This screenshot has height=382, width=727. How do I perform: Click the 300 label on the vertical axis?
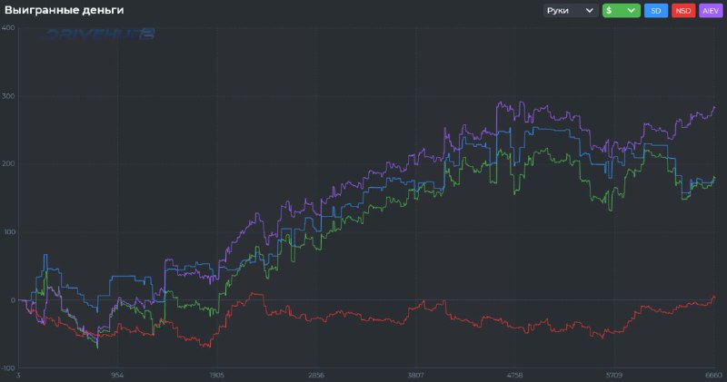pyautogui.click(x=8, y=95)
